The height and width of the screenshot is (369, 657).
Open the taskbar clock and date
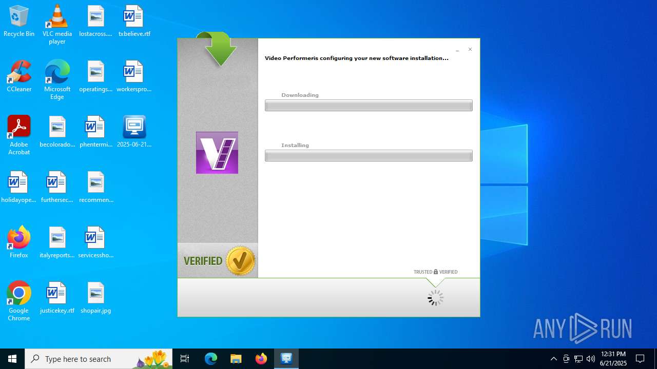coord(613,359)
